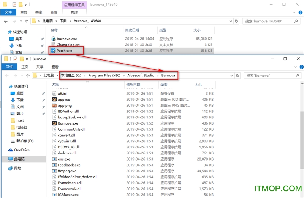The height and width of the screenshot is (198, 304).
Task: Open the 主页 tab in Burnova window
Action: coord(25,67)
